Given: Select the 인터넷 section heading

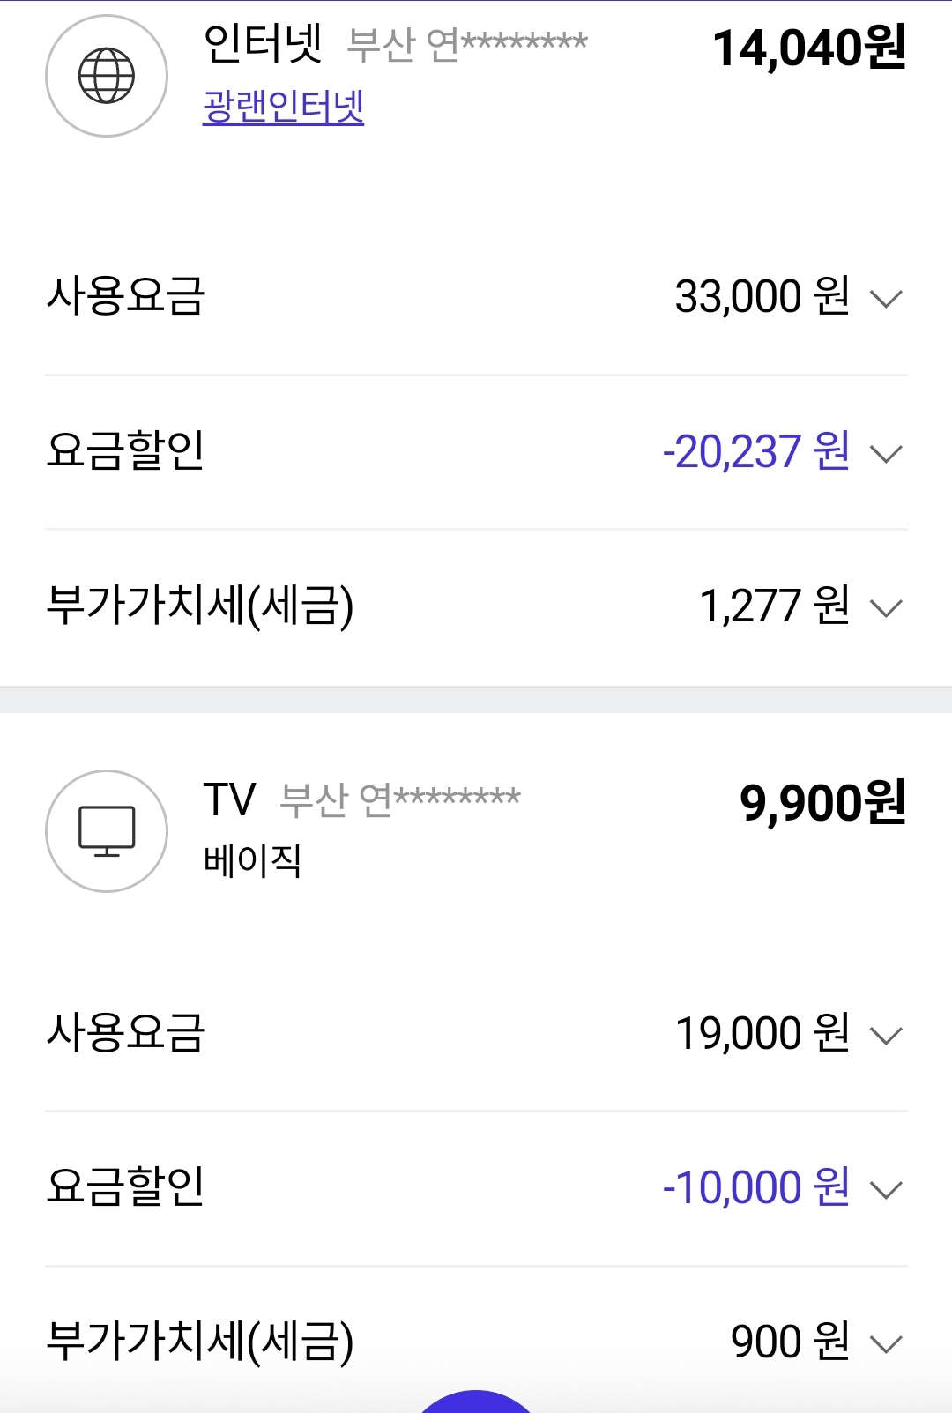Looking at the screenshot, I should tap(263, 44).
